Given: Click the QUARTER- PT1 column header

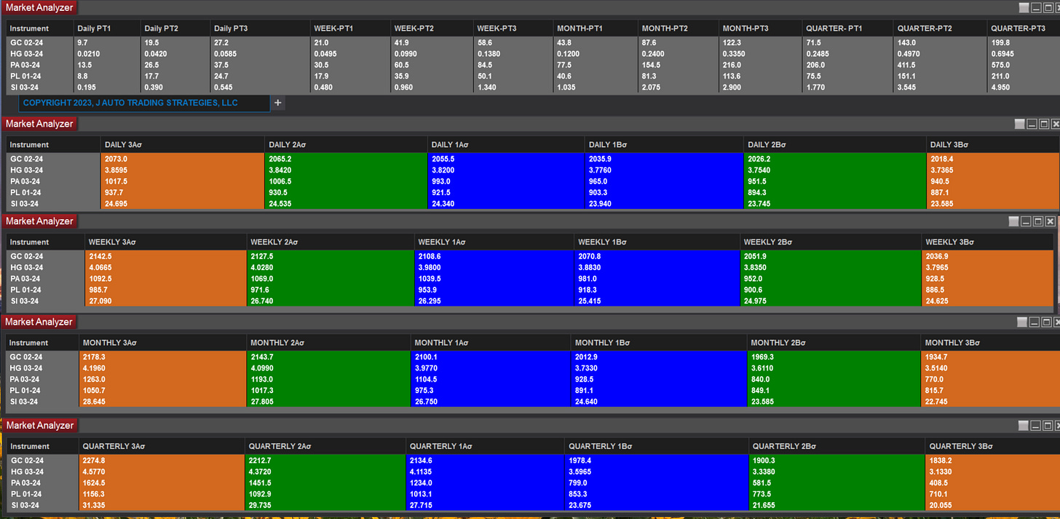Looking at the screenshot, I should coord(847,28).
